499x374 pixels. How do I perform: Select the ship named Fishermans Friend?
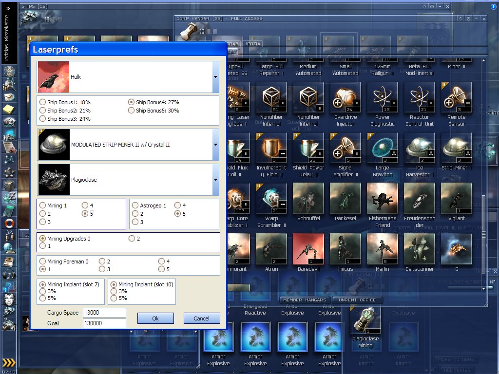click(x=382, y=199)
